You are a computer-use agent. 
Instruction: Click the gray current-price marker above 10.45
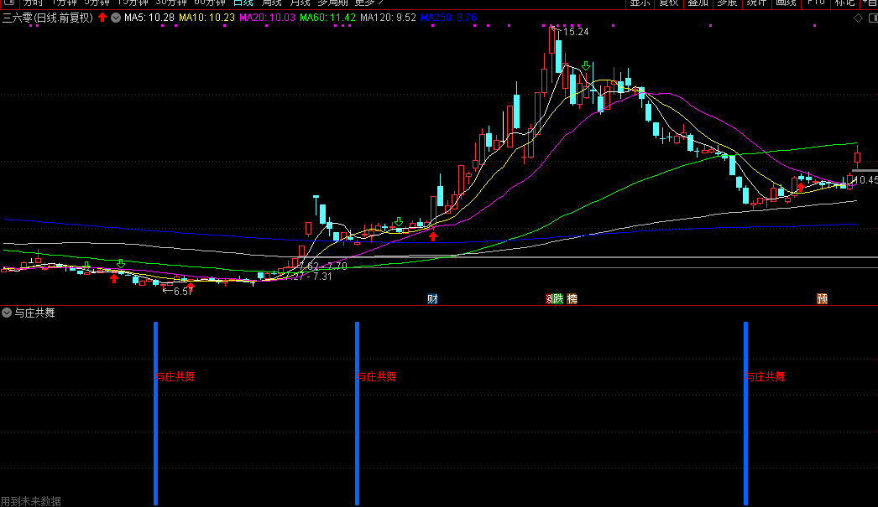pyautogui.click(x=865, y=170)
